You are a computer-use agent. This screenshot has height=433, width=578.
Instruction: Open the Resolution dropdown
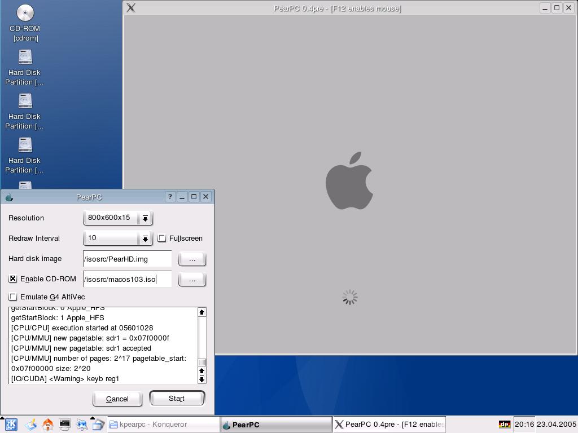[118, 218]
